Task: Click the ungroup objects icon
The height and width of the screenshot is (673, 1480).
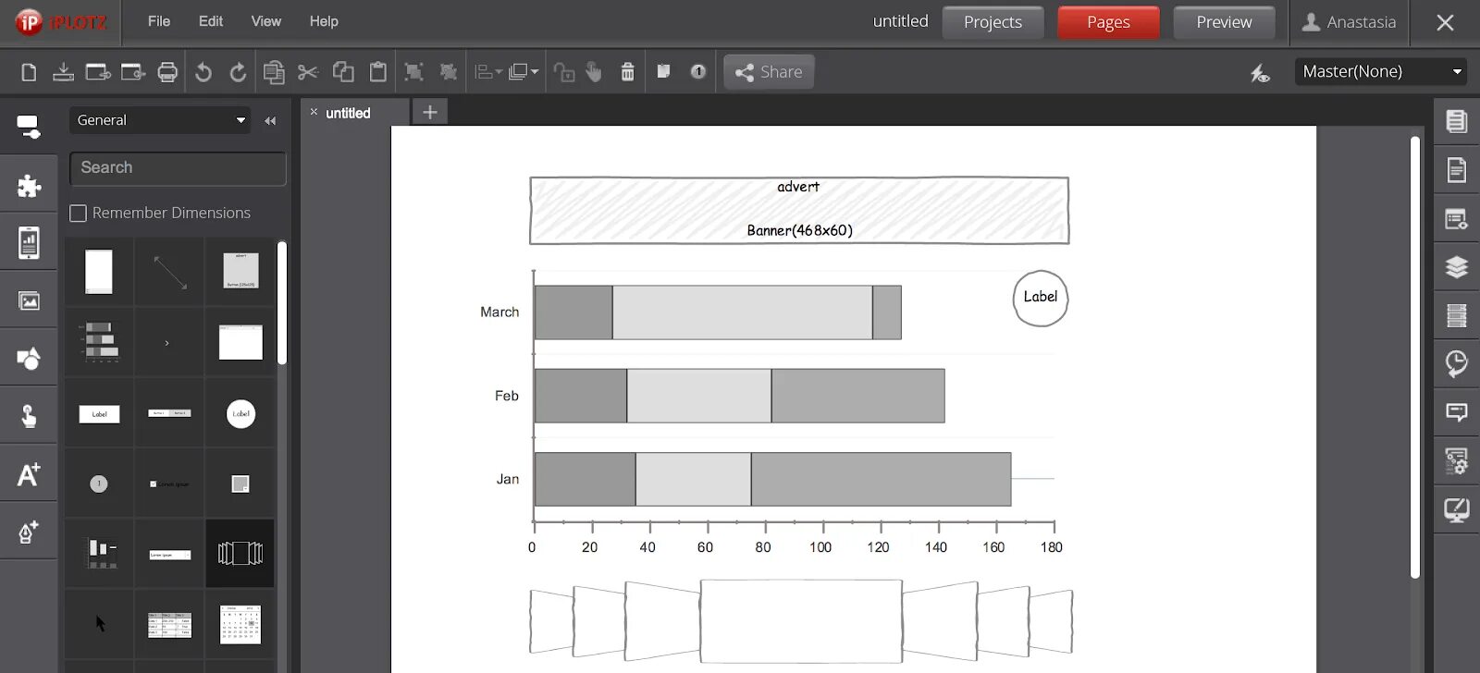Action: (449, 72)
